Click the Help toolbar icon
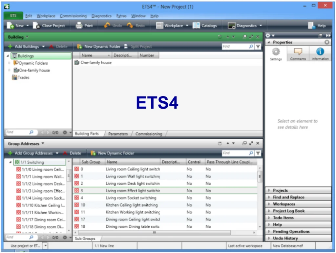This screenshot has height=253, width=336. tap(311, 26)
